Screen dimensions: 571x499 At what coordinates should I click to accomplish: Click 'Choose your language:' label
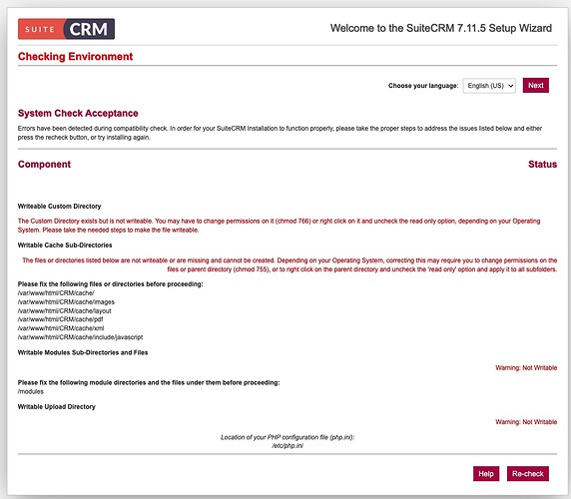(x=423, y=86)
